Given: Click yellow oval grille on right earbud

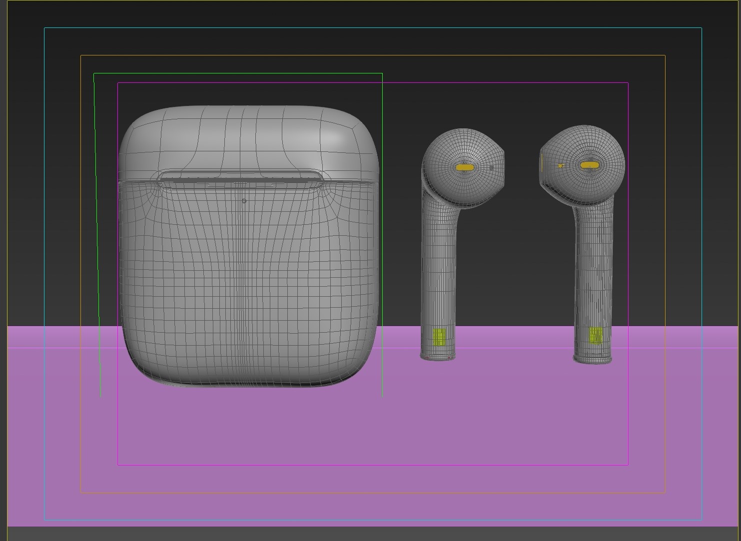Looking at the screenshot, I should [x=590, y=165].
